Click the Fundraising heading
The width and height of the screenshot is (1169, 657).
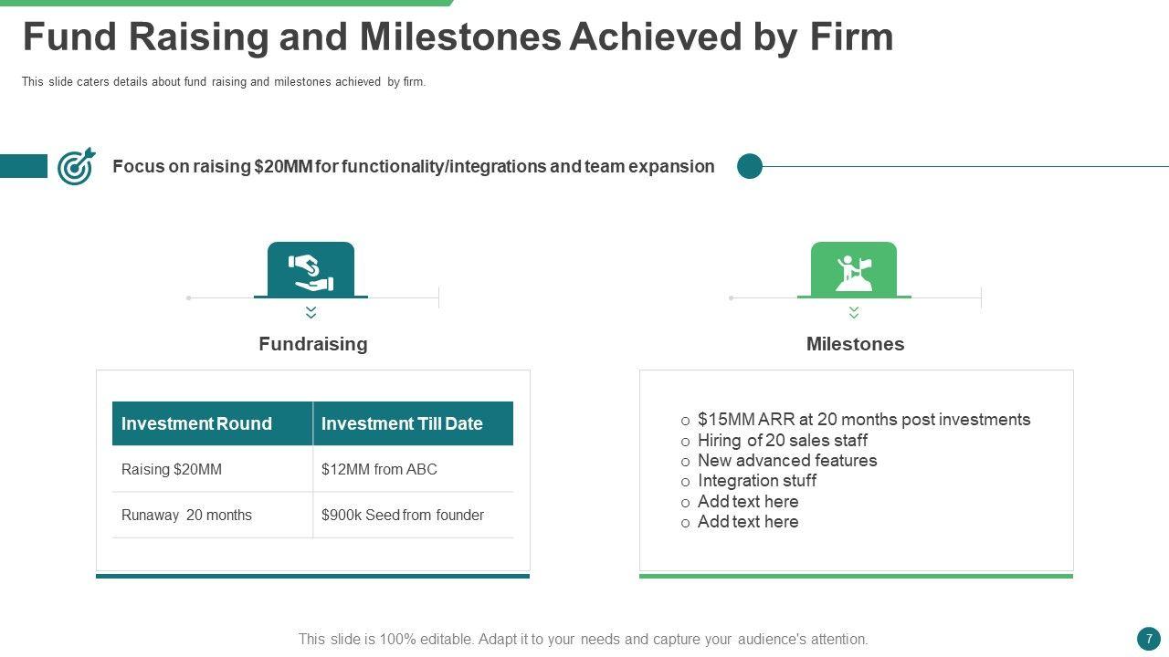[313, 344]
